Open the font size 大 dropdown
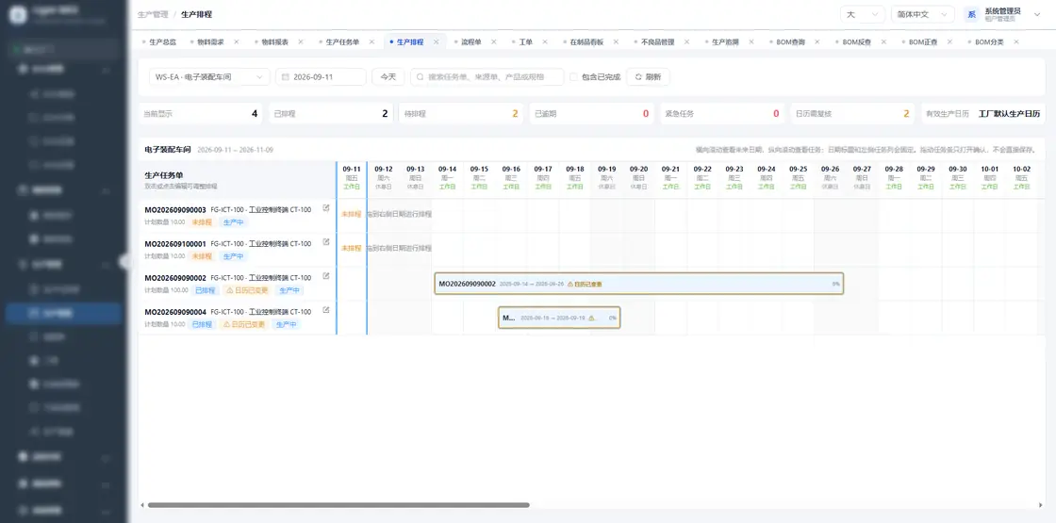Image resolution: width=1056 pixels, height=523 pixels. [x=863, y=14]
